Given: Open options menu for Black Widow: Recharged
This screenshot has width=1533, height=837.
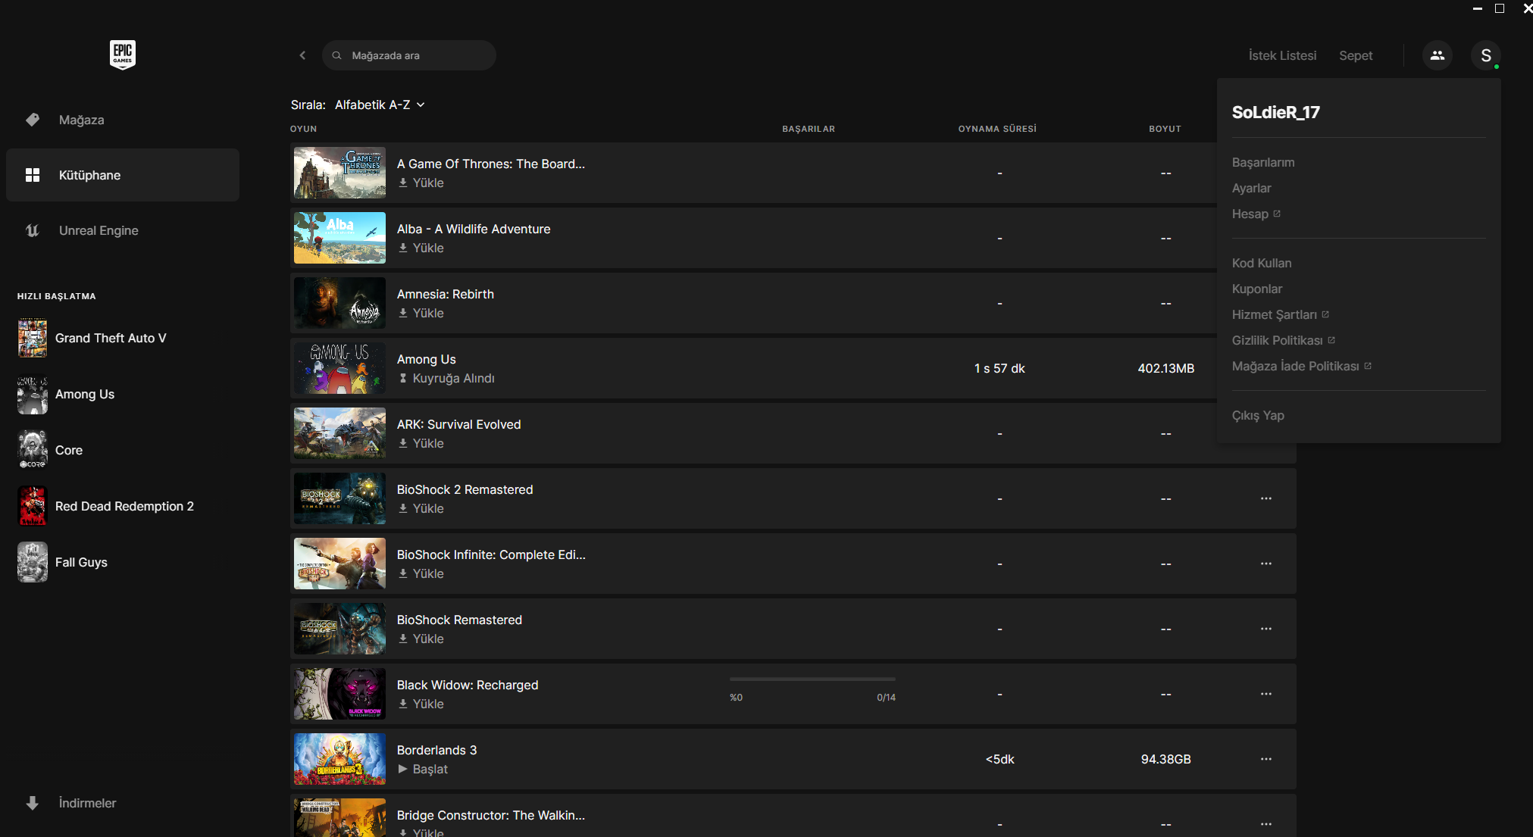Looking at the screenshot, I should pos(1266,694).
